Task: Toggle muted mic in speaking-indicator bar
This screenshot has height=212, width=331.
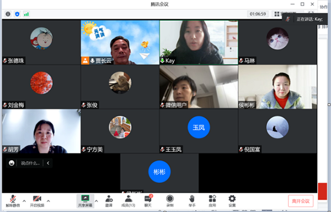Action: [288, 19]
